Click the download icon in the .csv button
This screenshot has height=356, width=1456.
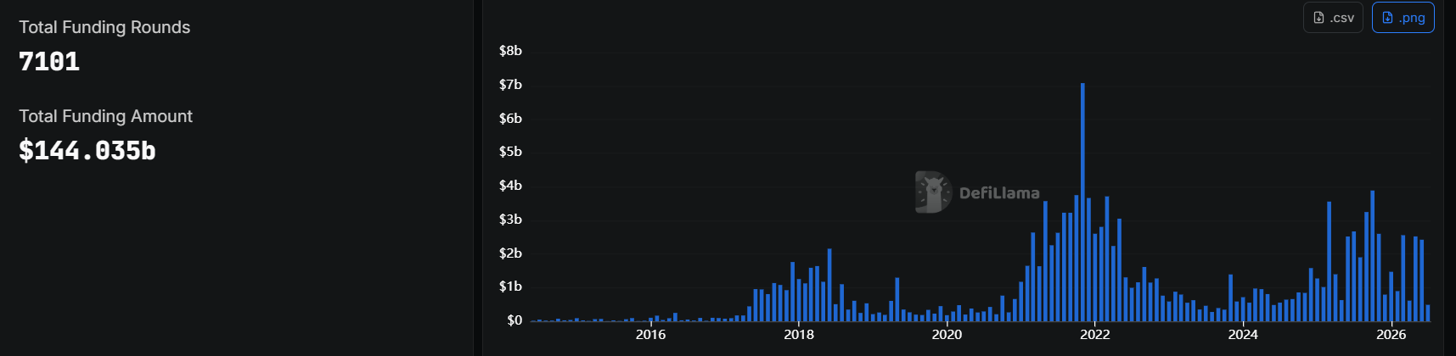(1318, 18)
